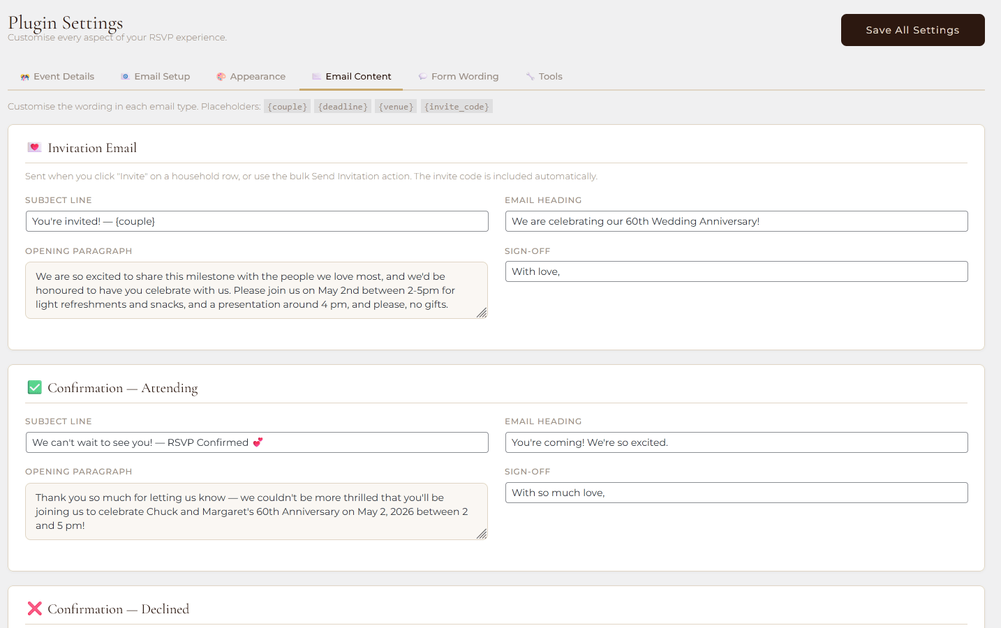Click the Tools wrench icon
The height and width of the screenshot is (628, 1001).
click(531, 77)
